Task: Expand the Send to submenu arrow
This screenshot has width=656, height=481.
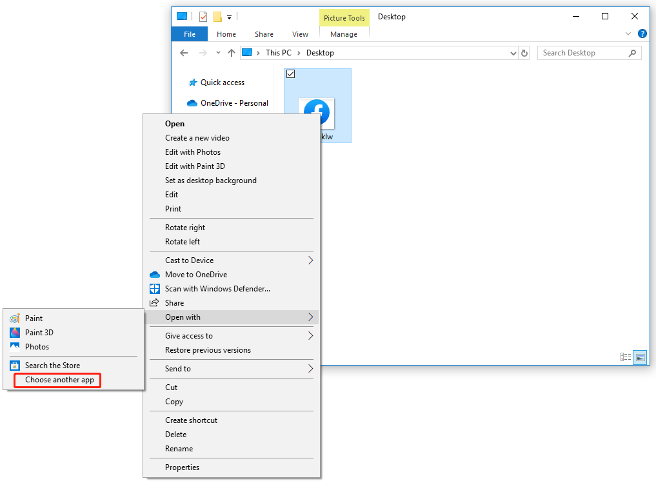Action: 310,369
